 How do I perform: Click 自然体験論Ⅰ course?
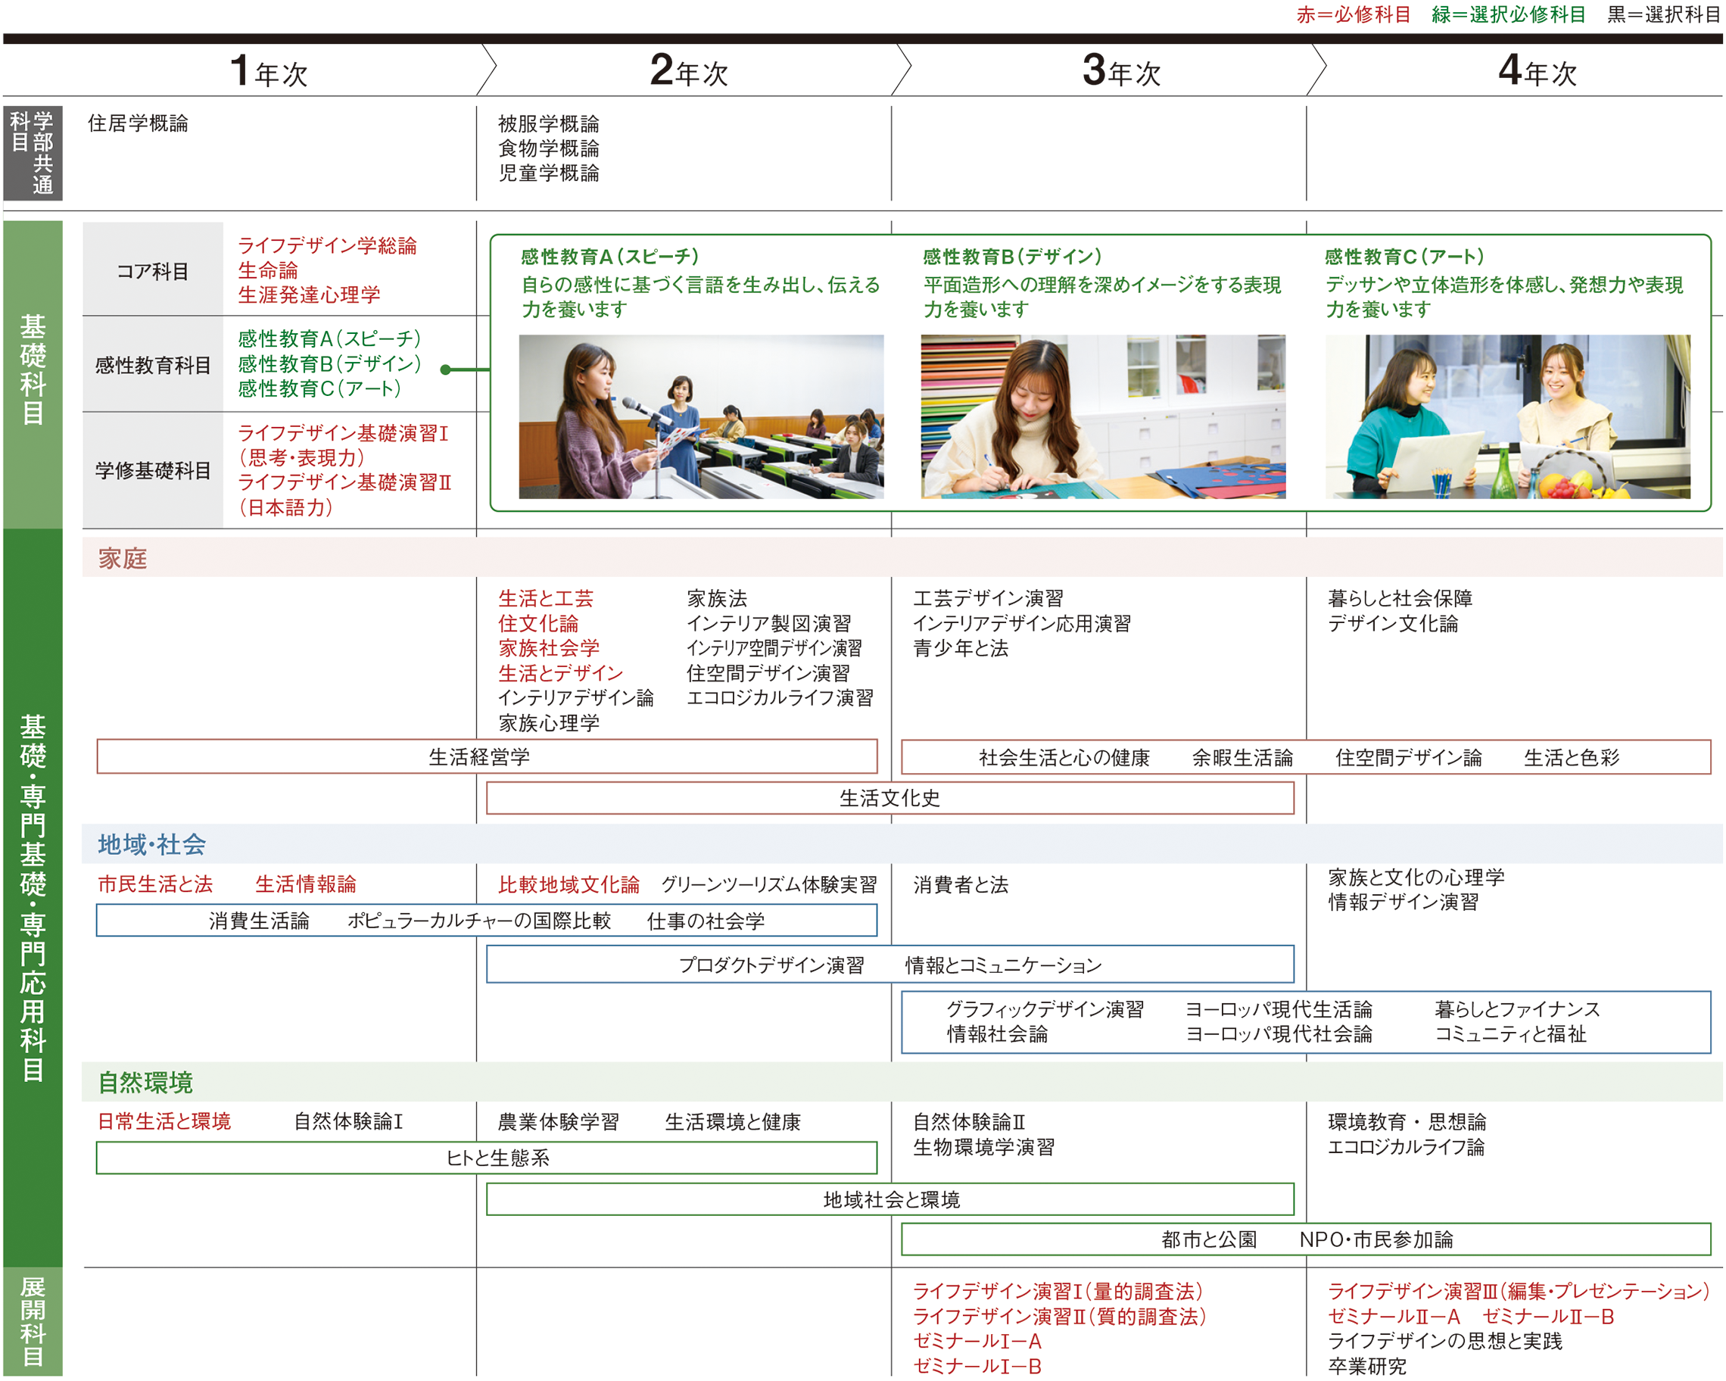348,1121
